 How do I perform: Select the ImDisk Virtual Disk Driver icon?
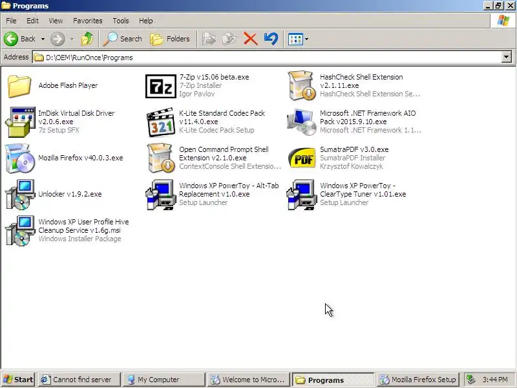coord(20,122)
